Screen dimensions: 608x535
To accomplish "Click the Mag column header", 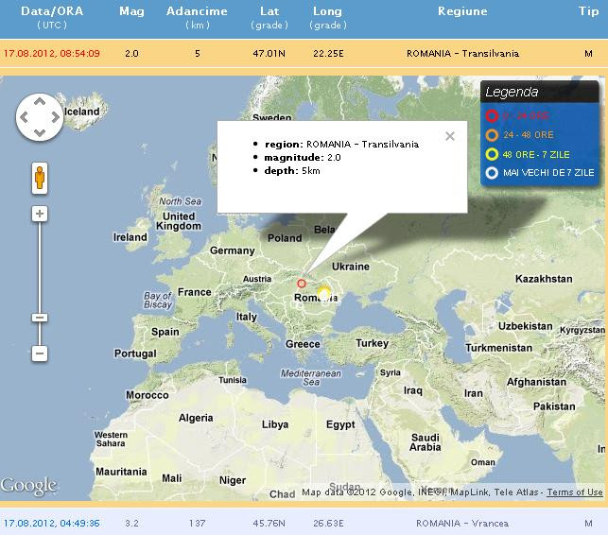I will pos(131,12).
